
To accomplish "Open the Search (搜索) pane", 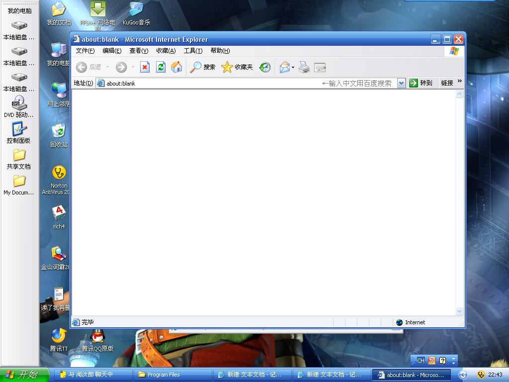I will tap(203, 67).
